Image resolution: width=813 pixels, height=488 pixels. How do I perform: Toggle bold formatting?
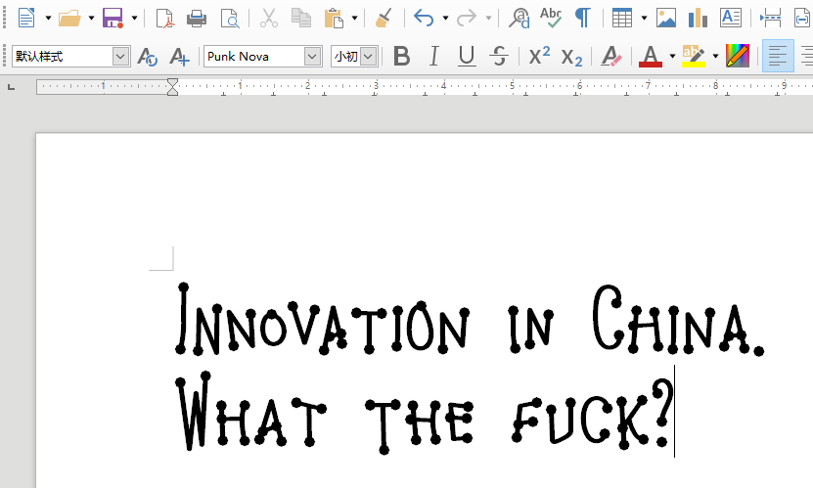[401, 57]
